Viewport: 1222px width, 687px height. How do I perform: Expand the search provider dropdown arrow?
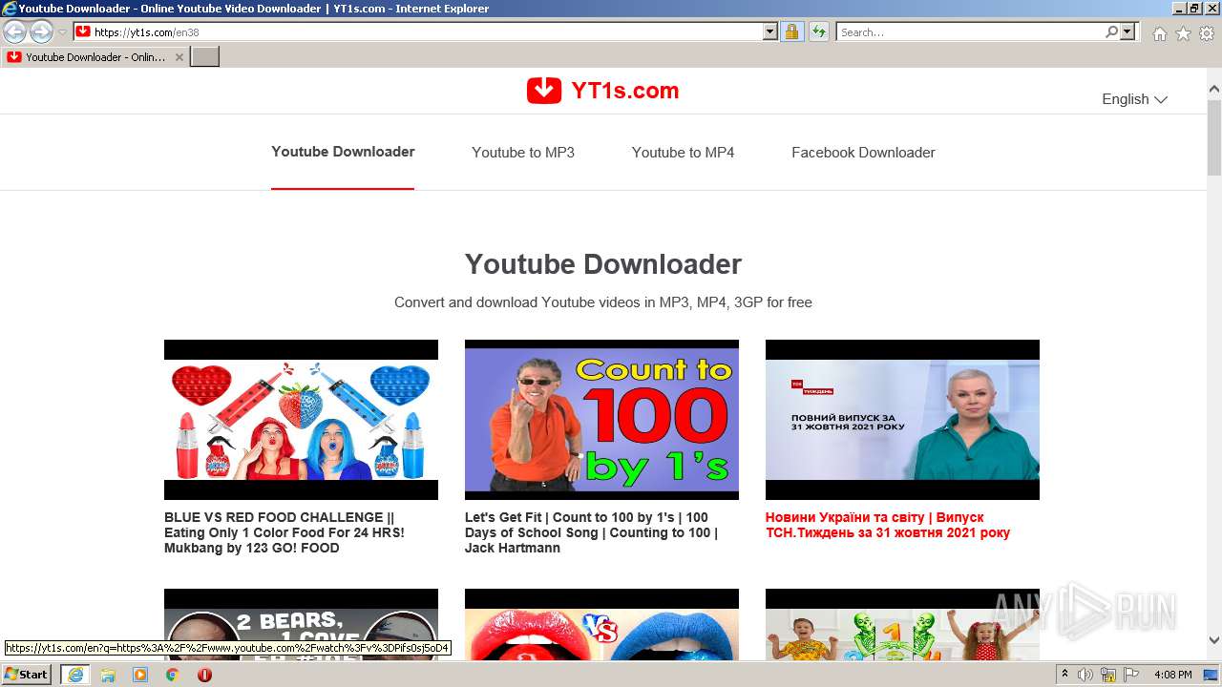click(1127, 31)
